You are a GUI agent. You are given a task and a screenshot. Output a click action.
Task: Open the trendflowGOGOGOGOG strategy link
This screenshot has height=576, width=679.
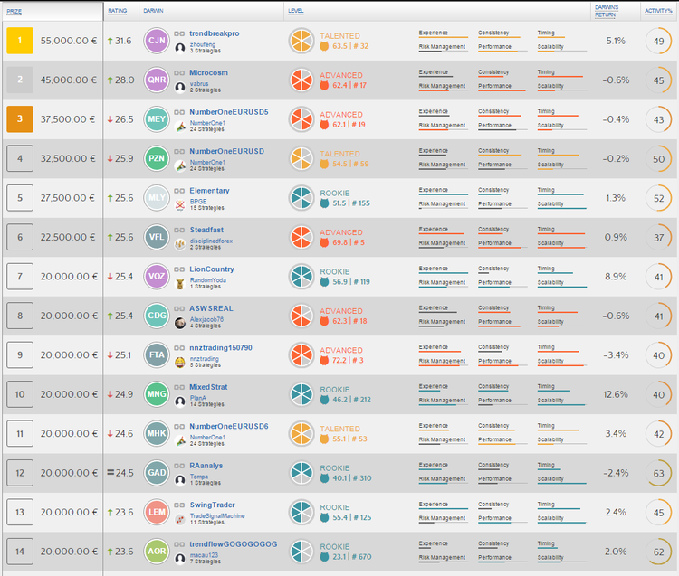[234, 544]
